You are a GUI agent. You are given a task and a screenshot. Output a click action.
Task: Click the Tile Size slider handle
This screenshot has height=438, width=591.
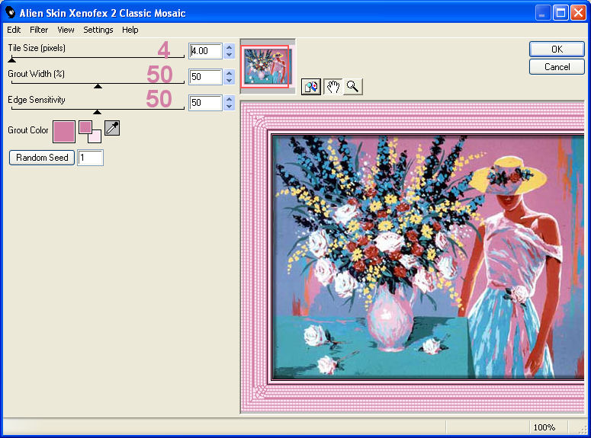click(12, 60)
